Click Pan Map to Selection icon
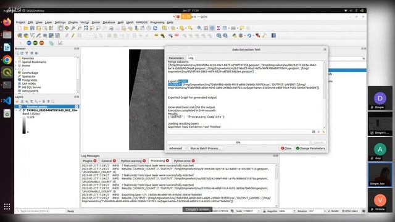Image resolution: width=395 pixels, height=222 pixels. pyautogui.click(x=67, y=28)
